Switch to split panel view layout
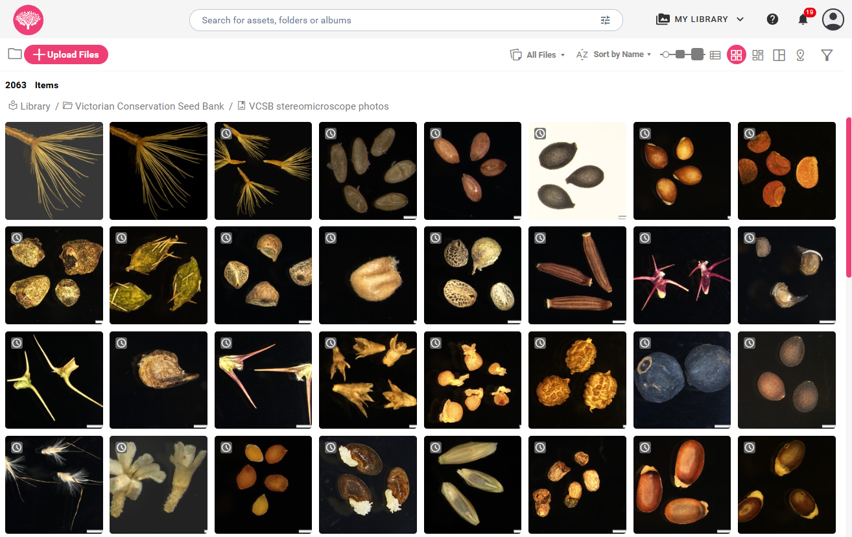This screenshot has height=537, width=852. (779, 55)
